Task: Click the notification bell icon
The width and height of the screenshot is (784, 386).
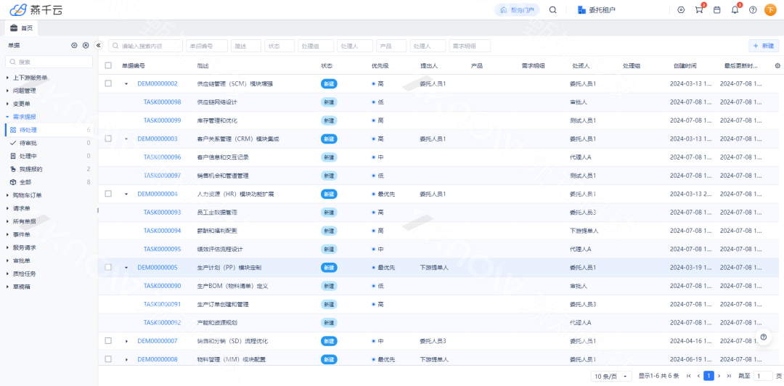Action: [x=735, y=10]
